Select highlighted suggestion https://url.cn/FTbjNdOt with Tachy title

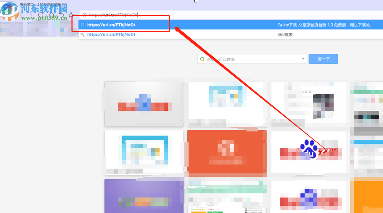click(231, 25)
